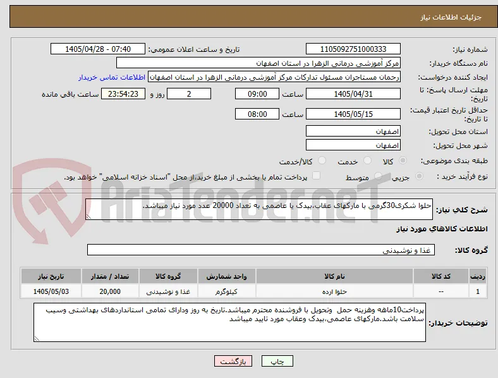Screen dimensions: 498x378
Task: Click the کیلوگرم unit cell
Action: coord(226,291)
